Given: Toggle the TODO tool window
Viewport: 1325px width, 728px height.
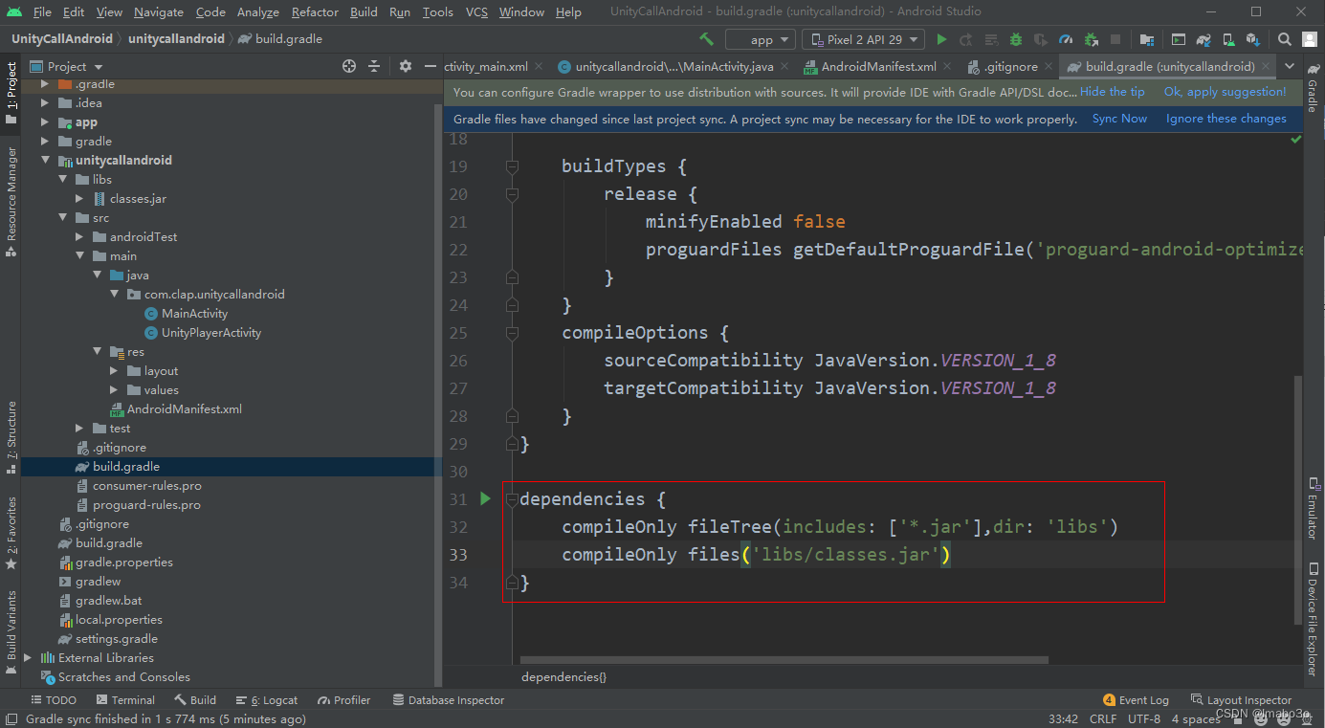Looking at the screenshot, I should tap(55, 700).
